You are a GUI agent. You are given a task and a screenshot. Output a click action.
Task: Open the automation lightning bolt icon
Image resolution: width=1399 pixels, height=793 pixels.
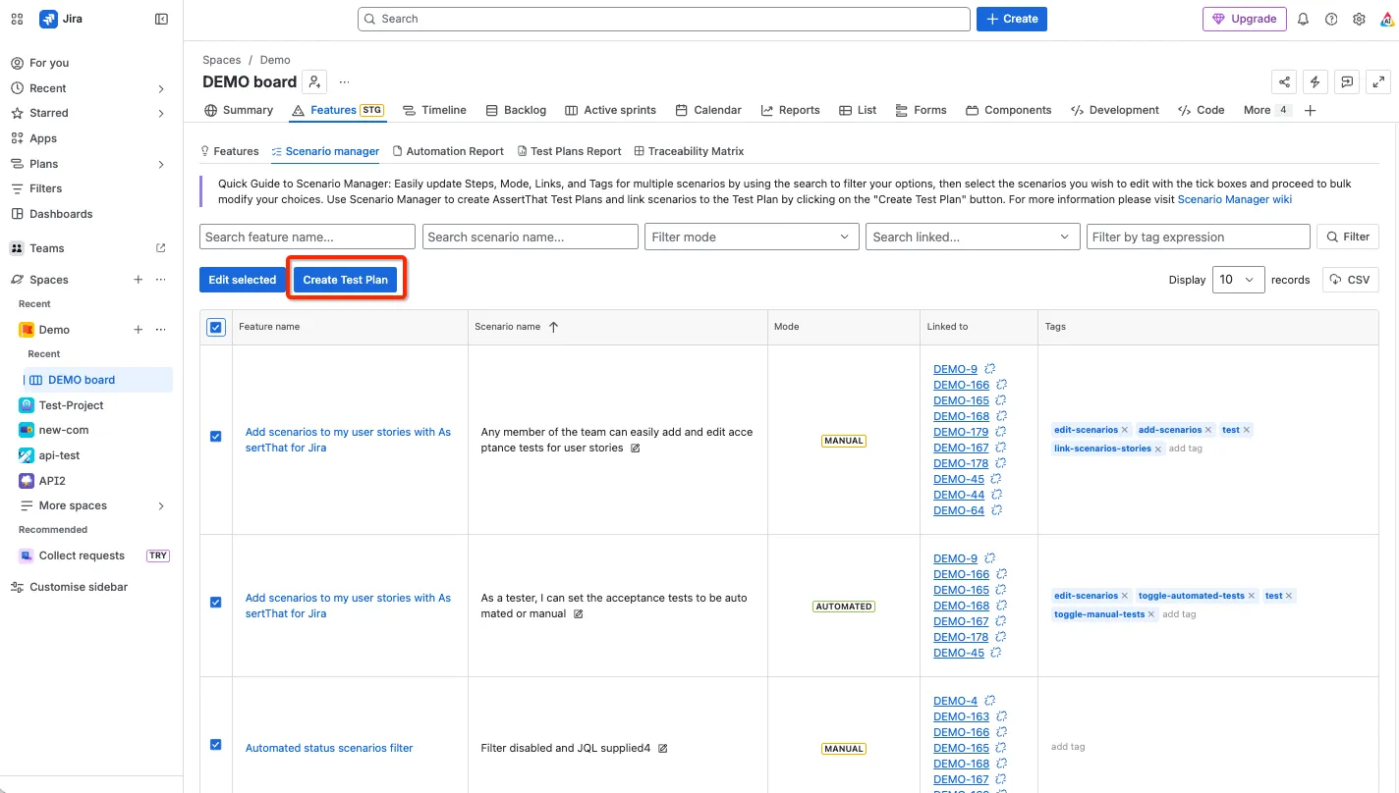tap(1315, 82)
